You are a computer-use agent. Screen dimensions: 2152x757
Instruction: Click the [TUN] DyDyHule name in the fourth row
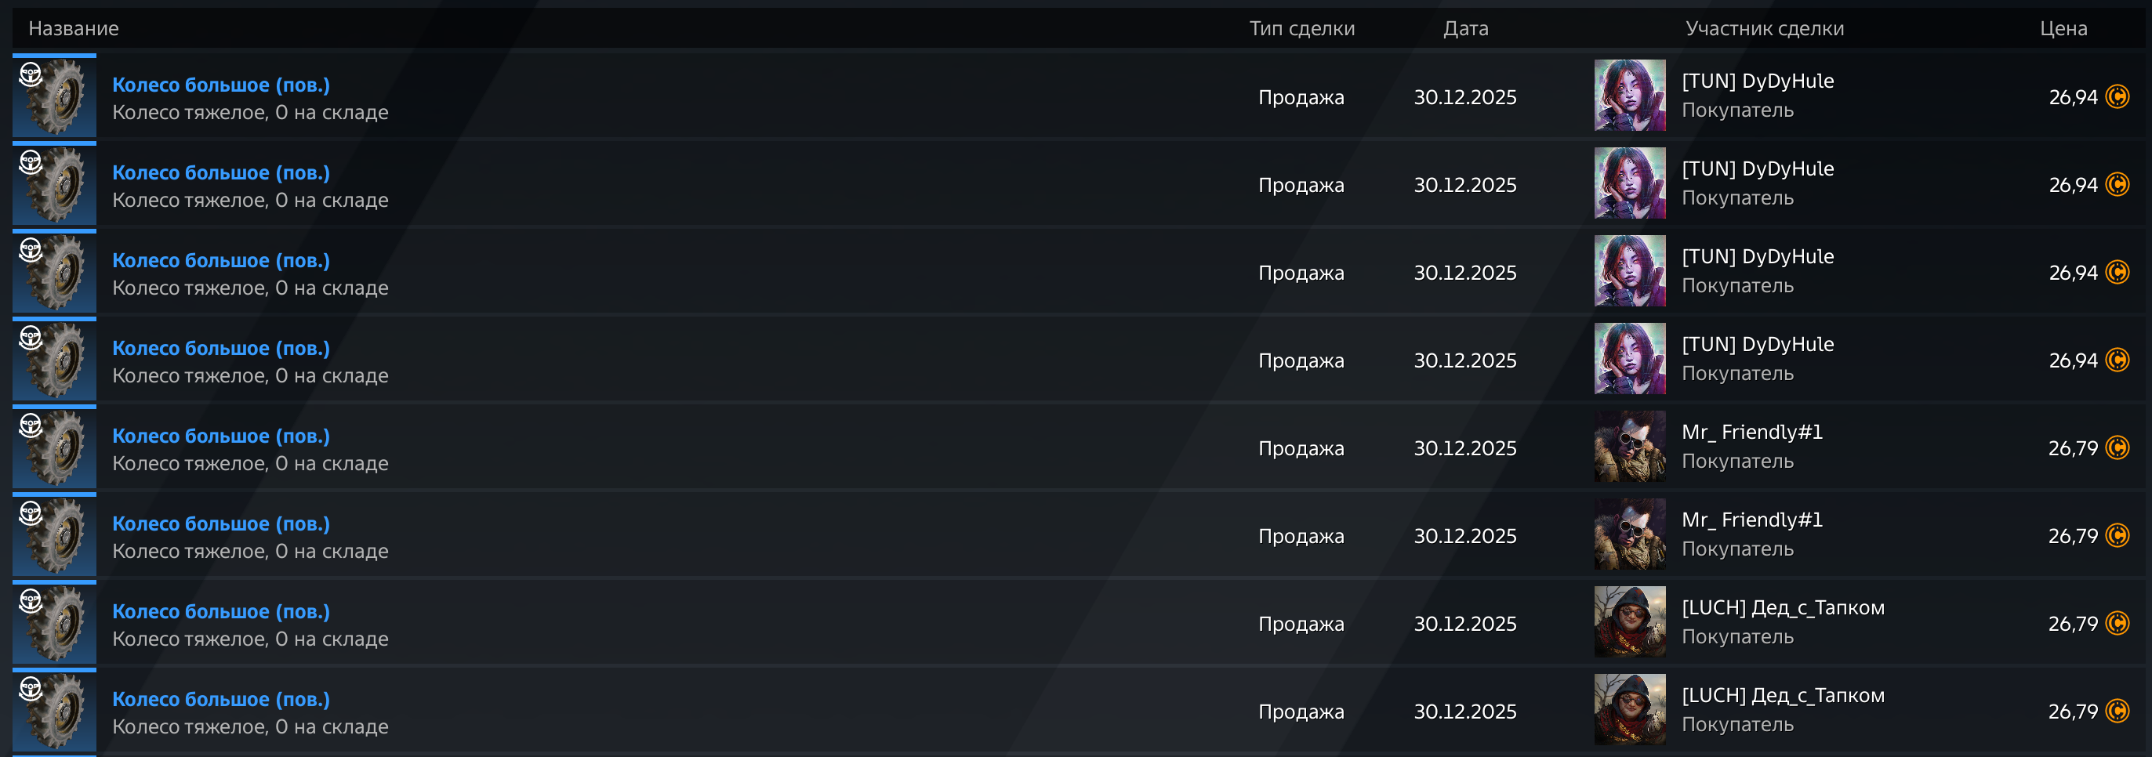pos(1758,344)
